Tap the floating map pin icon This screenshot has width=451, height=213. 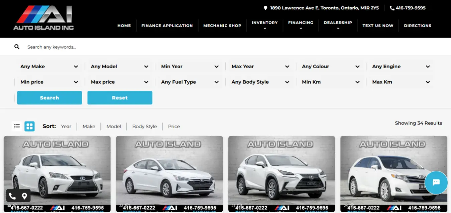24,196
